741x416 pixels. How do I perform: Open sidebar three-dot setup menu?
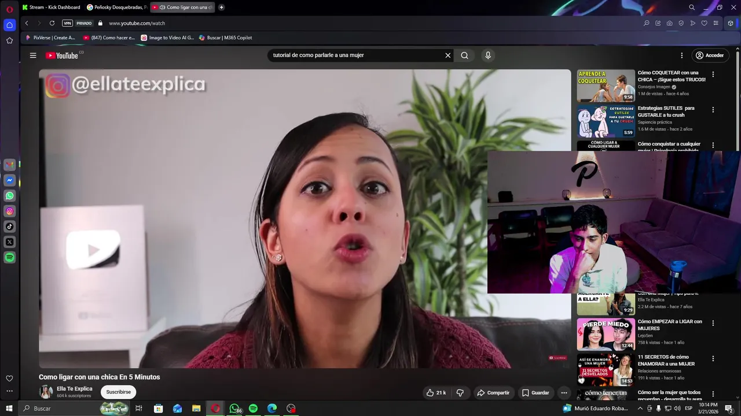pos(9,391)
